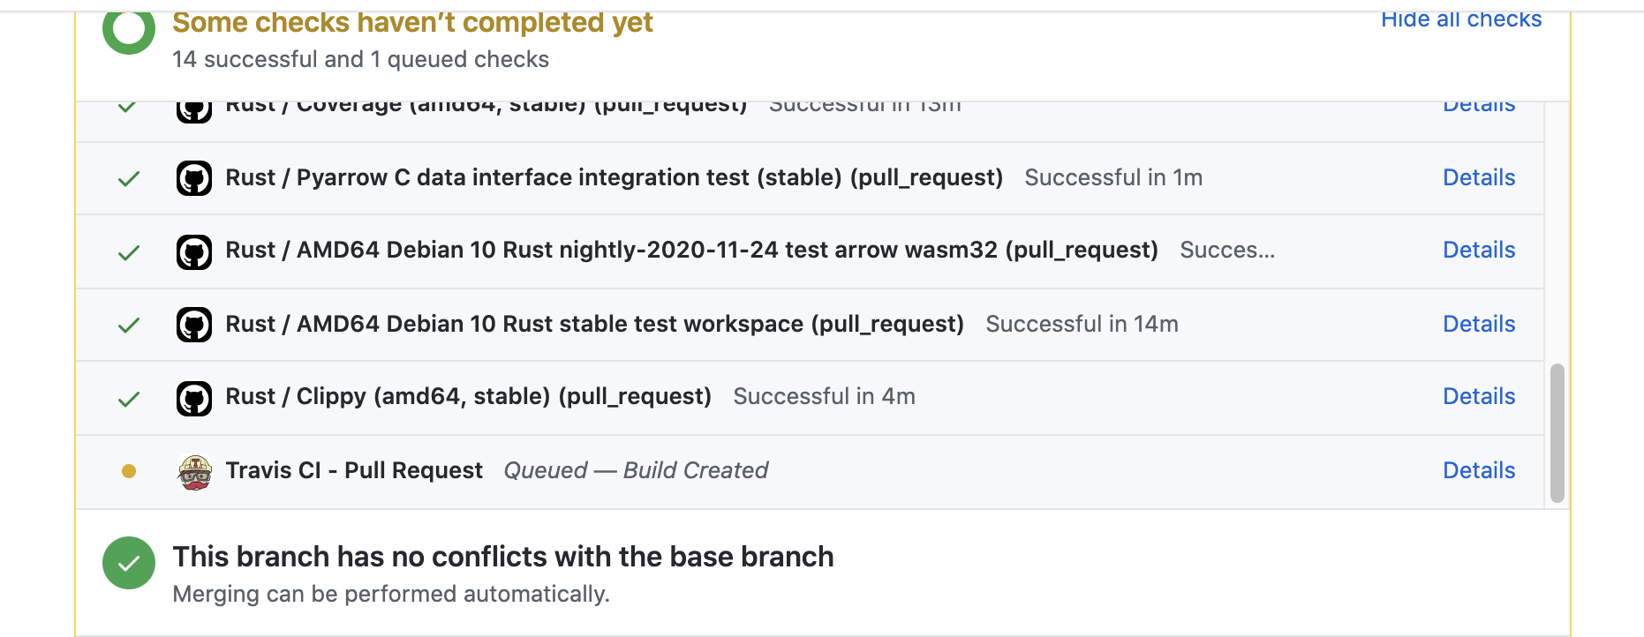Viewport: 1644px width, 637px height.
Task: Click the 'Some checks haven't completed yet' heading
Action: point(412,23)
